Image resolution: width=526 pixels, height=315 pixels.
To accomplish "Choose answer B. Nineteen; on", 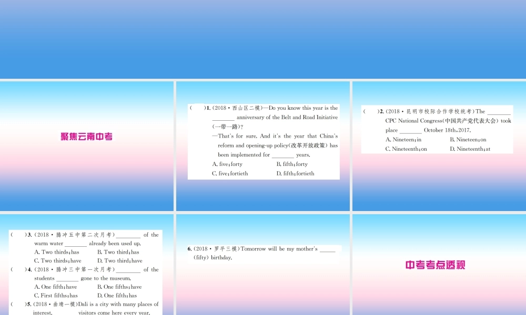I will click(468, 140).
